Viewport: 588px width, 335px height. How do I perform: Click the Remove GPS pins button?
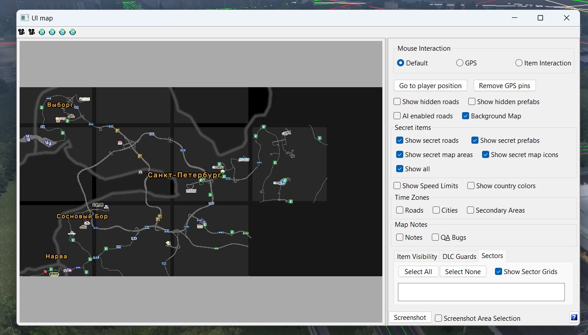point(505,86)
